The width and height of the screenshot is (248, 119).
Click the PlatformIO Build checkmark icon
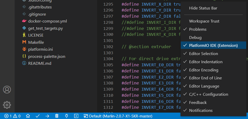tap(38, 116)
